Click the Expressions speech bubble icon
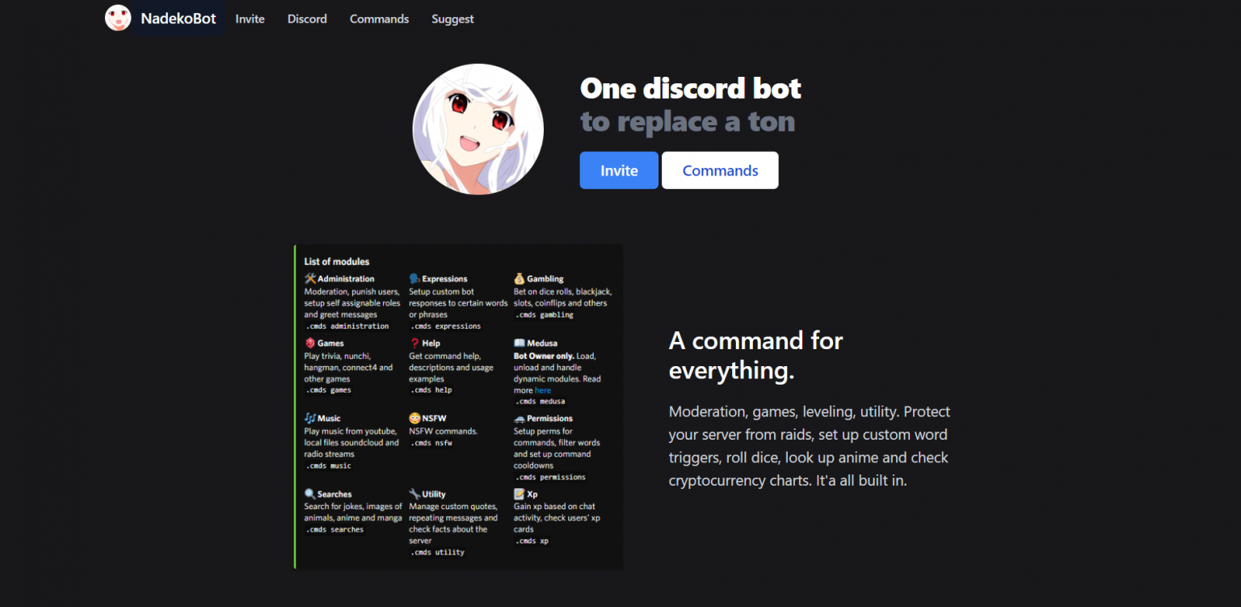The height and width of the screenshot is (607, 1241). pos(414,278)
